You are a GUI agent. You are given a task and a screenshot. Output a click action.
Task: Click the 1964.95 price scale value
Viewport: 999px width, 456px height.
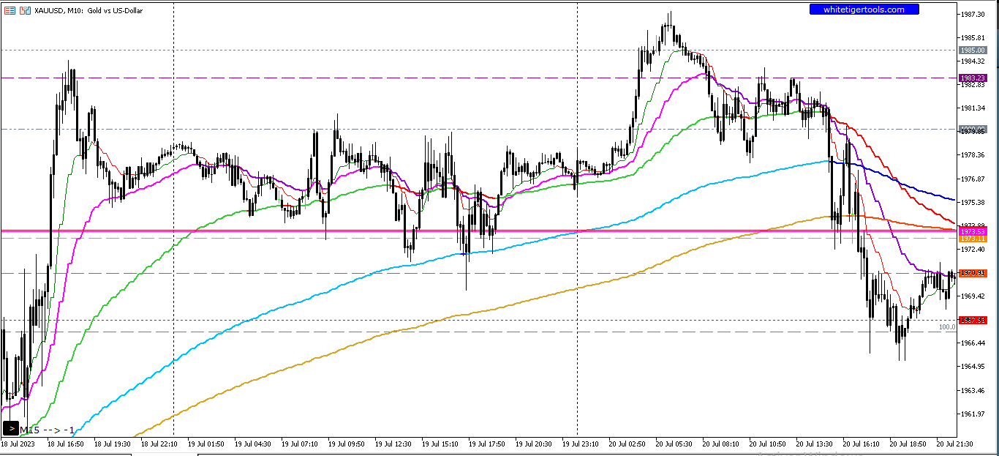point(973,366)
